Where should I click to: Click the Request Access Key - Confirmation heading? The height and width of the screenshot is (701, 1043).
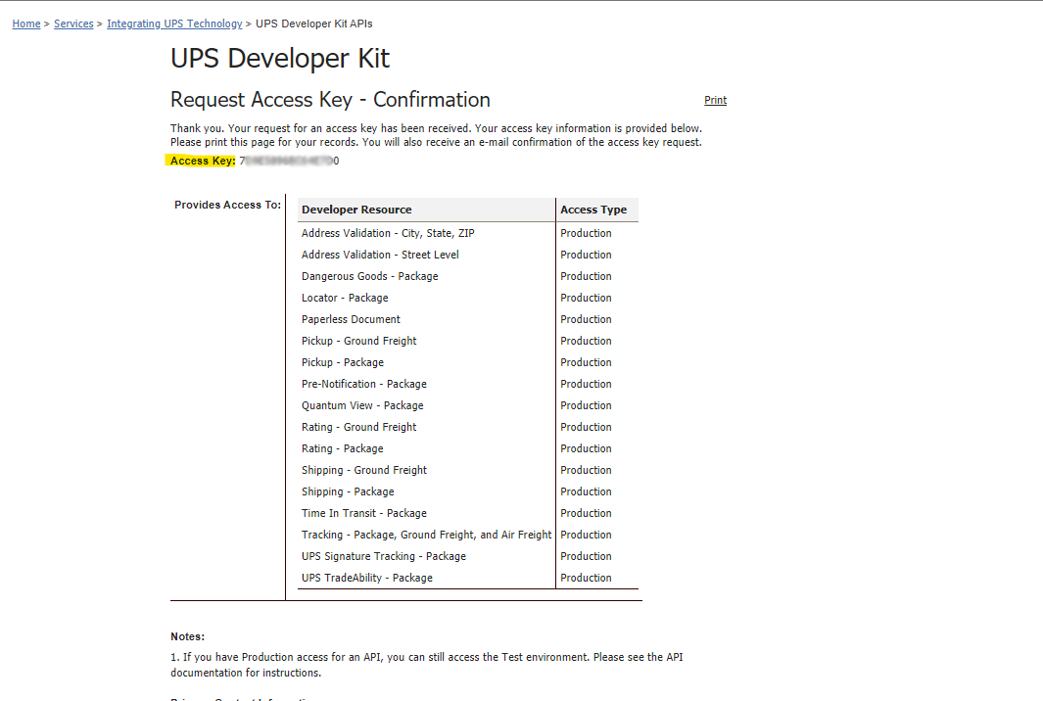[x=331, y=100]
